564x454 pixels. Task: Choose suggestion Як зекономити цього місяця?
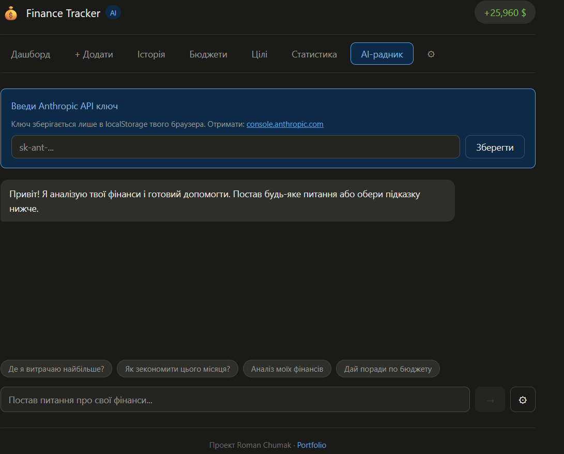tap(177, 369)
